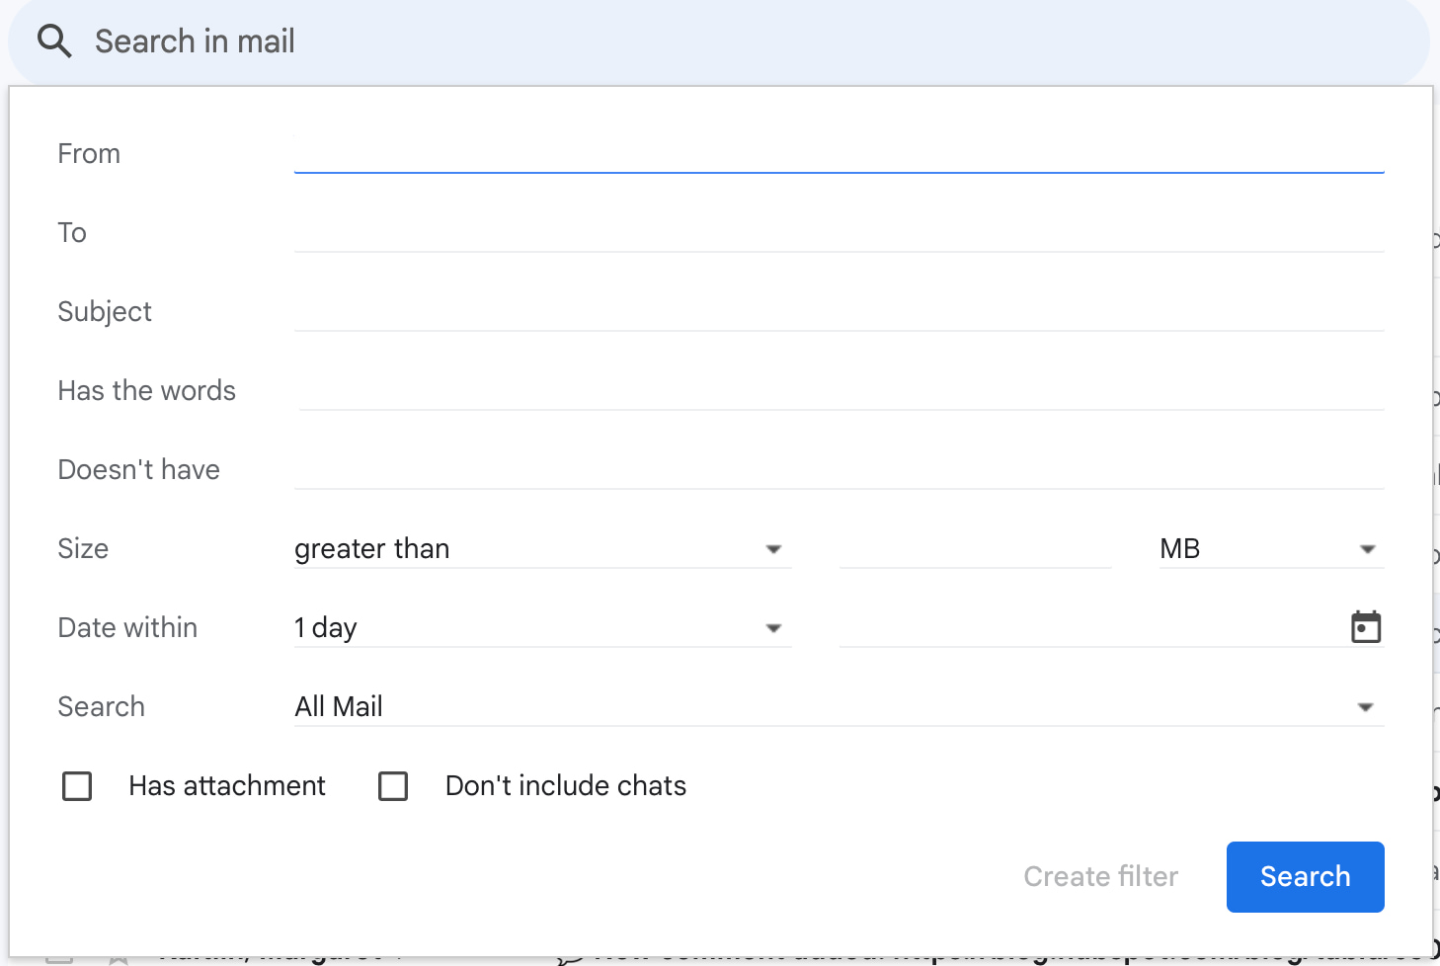Open the All Mail search scope dropdown

pos(838,707)
